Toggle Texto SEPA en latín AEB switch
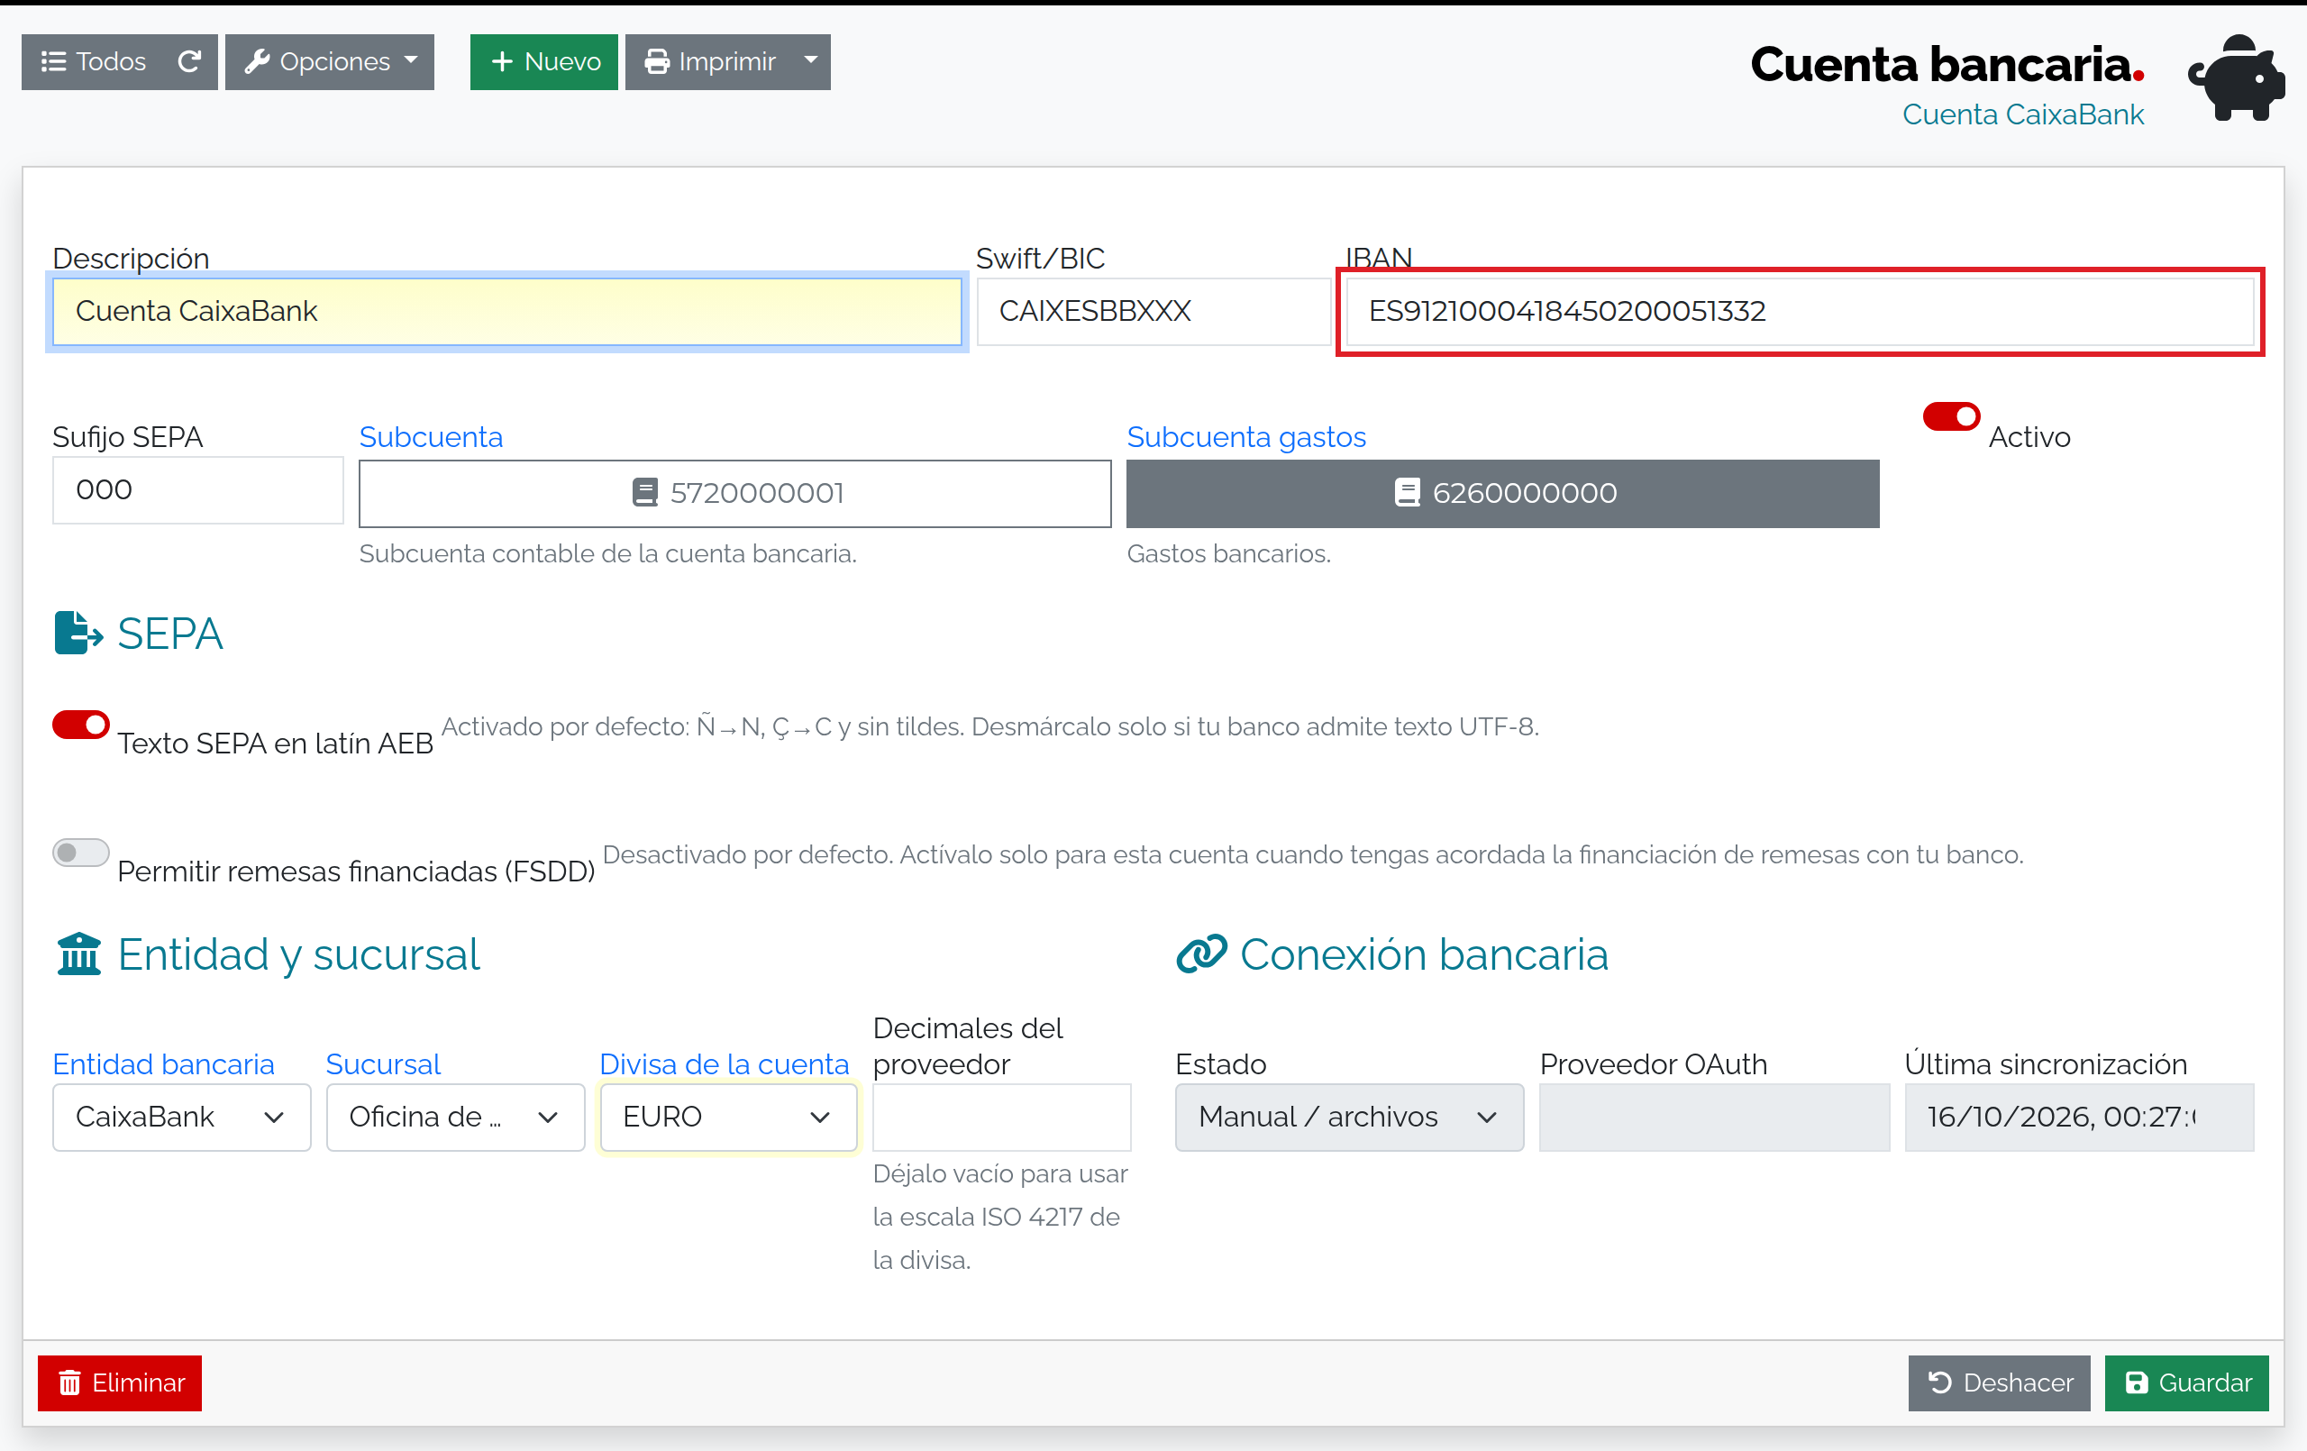 pyautogui.click(x=80, y=725)
